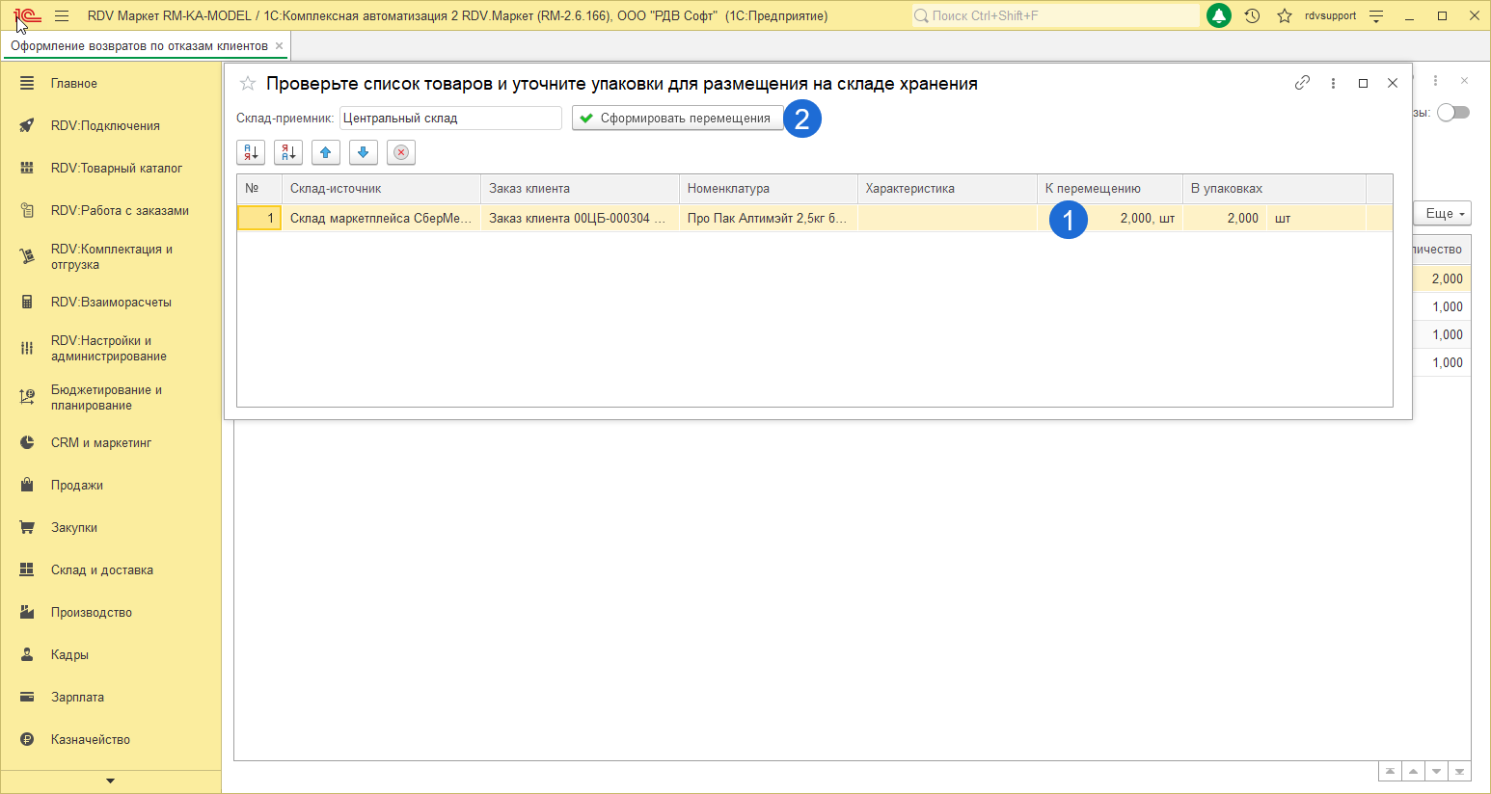Open Бюджетирование и планирование section

(x=111, y=398)
